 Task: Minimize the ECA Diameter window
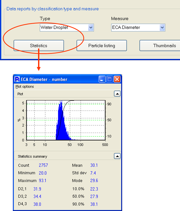click(103, 79)
